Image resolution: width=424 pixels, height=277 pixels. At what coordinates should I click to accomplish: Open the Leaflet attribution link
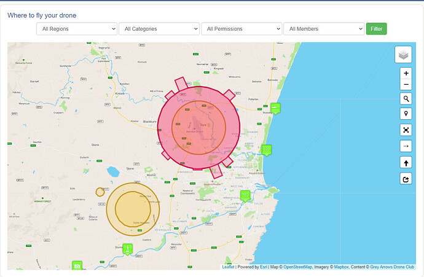coord(227,267)
